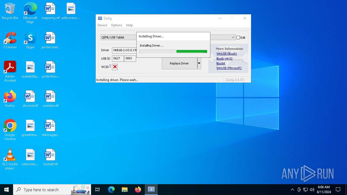Open the volume control in system tray

pyautogui.click(x=312, y=190)
